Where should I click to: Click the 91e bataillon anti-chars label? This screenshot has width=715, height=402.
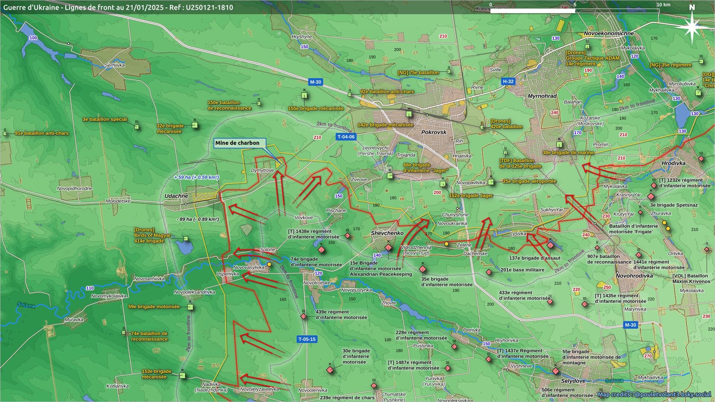(x=42, y=133)
